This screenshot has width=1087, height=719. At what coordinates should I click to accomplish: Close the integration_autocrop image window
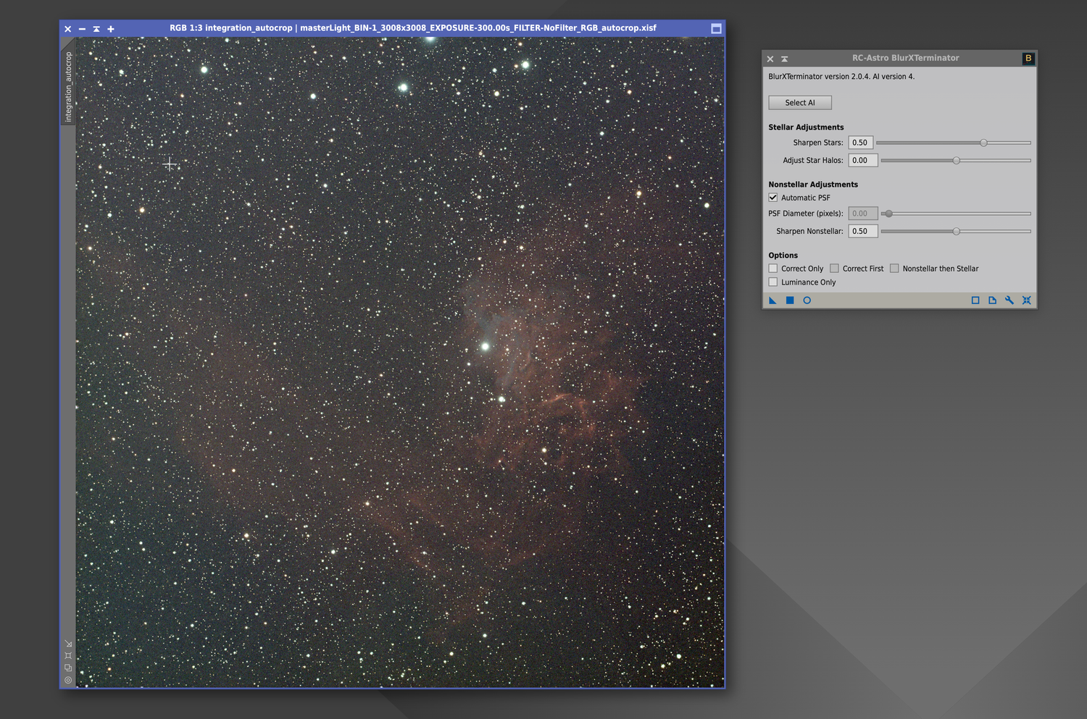click(x=67, y=29)
